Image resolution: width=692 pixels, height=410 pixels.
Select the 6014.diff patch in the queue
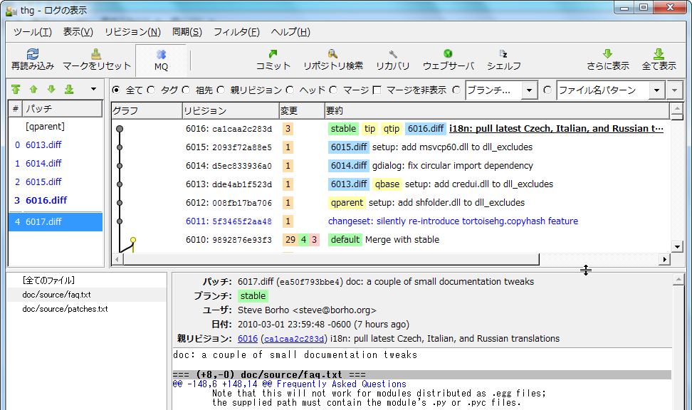(x=43, y=163)
